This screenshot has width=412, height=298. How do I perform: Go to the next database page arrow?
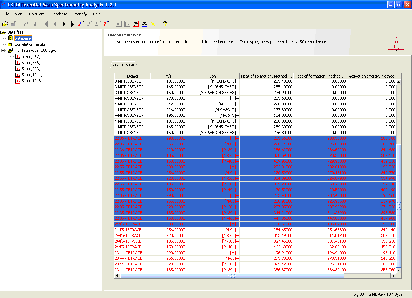[64, 24]
